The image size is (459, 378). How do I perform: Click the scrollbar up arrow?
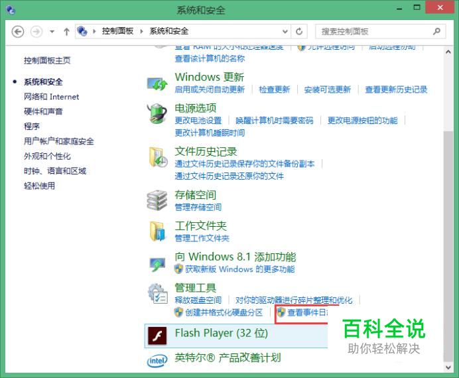pos(448,52)
